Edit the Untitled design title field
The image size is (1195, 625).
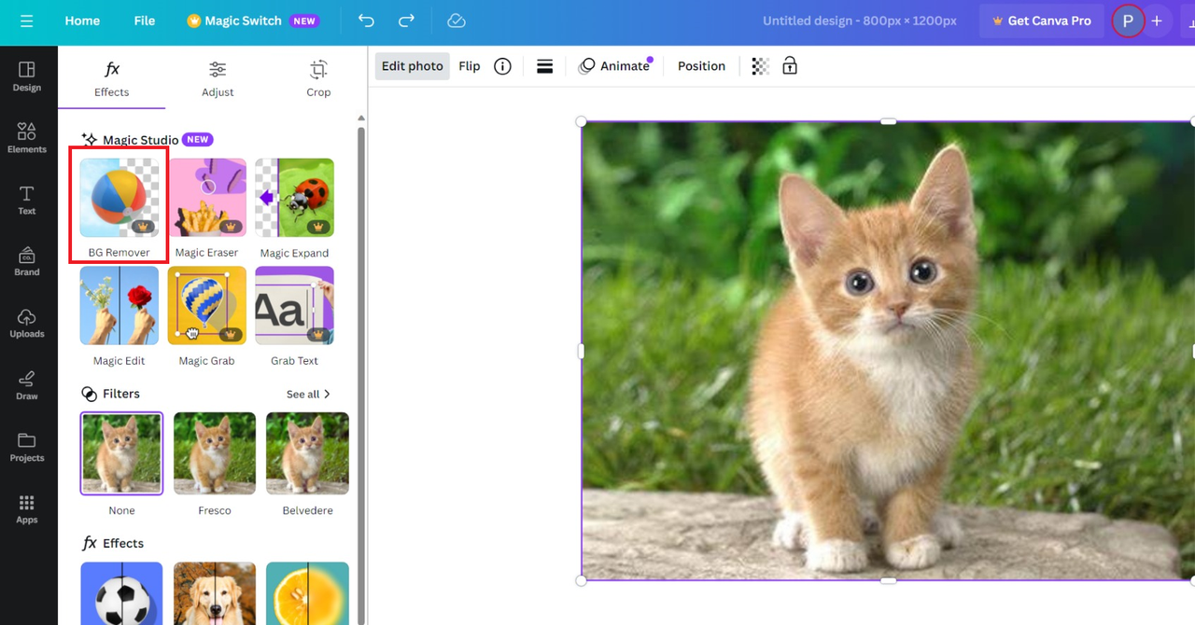pos(860,21)
